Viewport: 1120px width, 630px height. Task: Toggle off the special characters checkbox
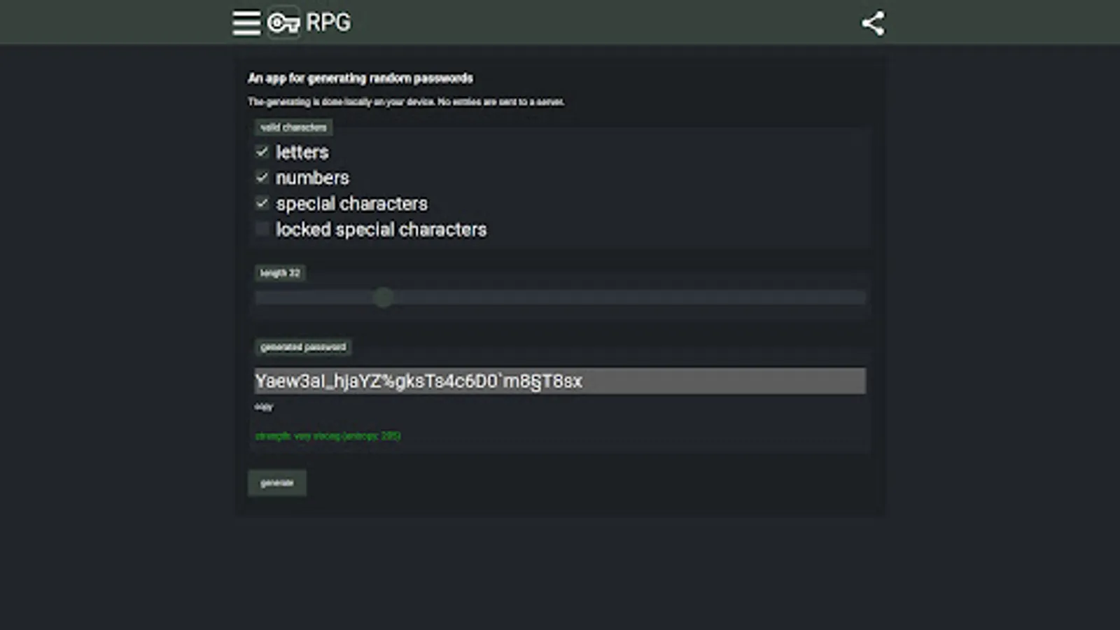point(262,204)
